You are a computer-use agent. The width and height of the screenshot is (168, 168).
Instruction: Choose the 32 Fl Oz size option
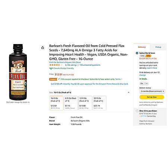coord(99,103)
